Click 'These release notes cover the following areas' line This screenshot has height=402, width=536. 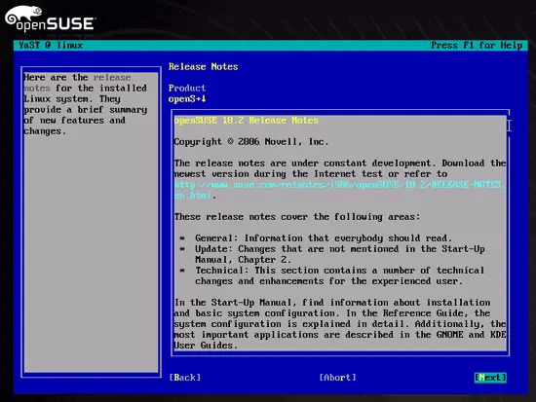tap(297, 217)
